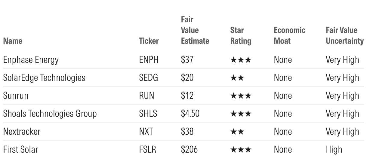Click the Nextracker two-star rating
Viewport: 367px width, 161px height.
point(237,132)
